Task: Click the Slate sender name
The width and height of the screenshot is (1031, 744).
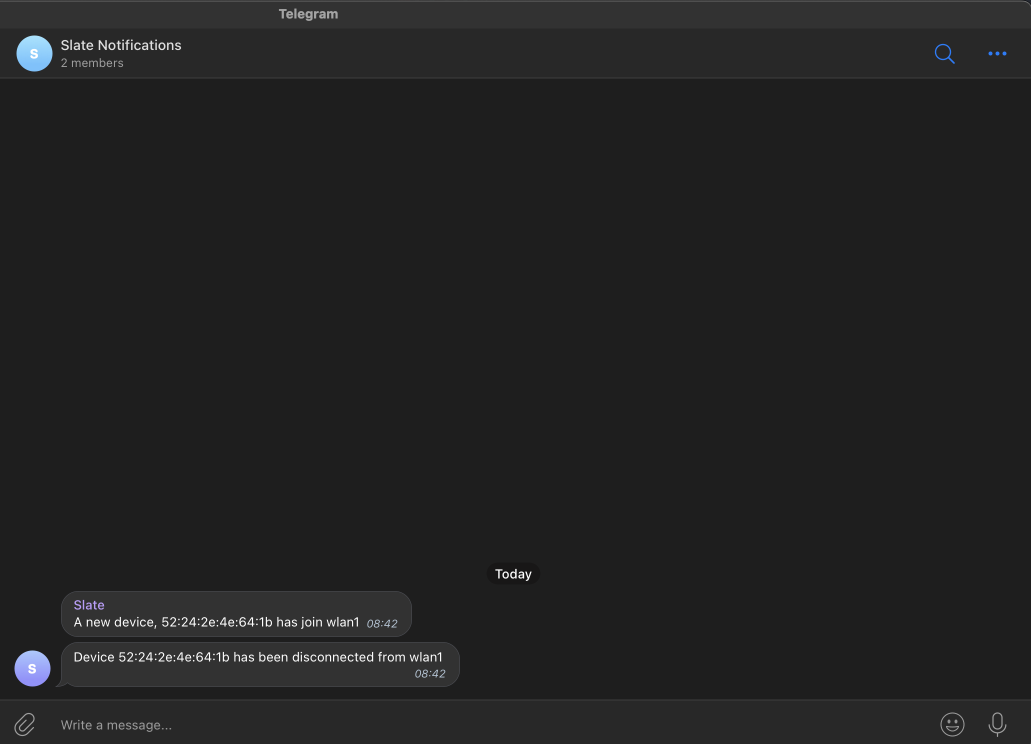Action: click(x=89, y=605)
